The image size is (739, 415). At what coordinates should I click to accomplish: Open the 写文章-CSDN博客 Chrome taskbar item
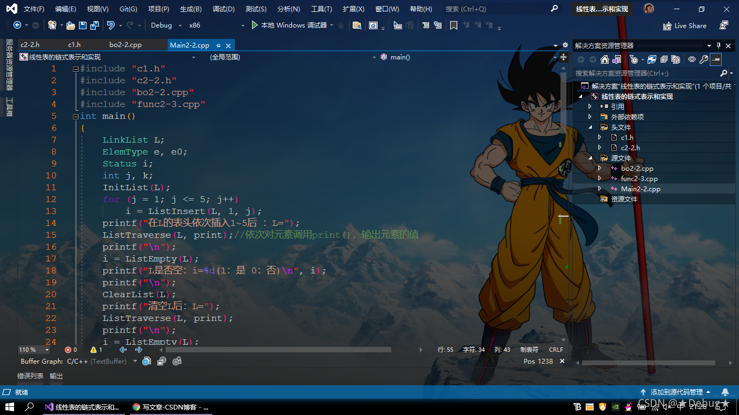(x=171, y=407)
